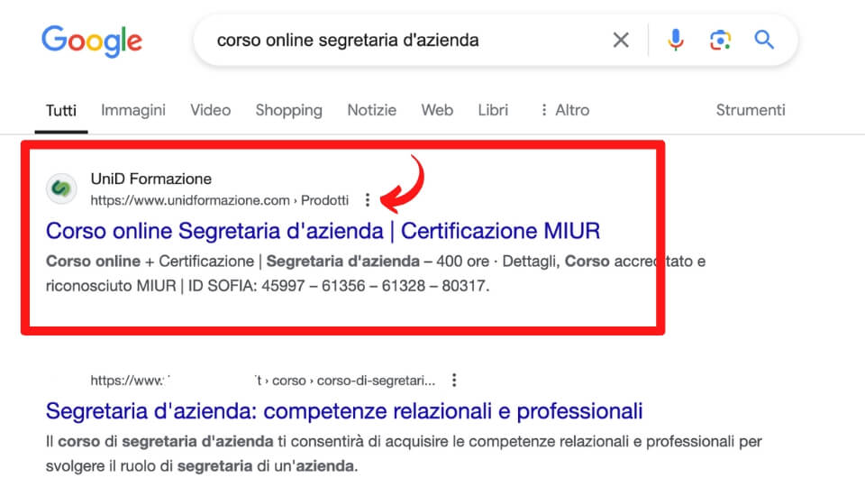Switch to the Web tab
865x487 pixels.
point(437,110)
